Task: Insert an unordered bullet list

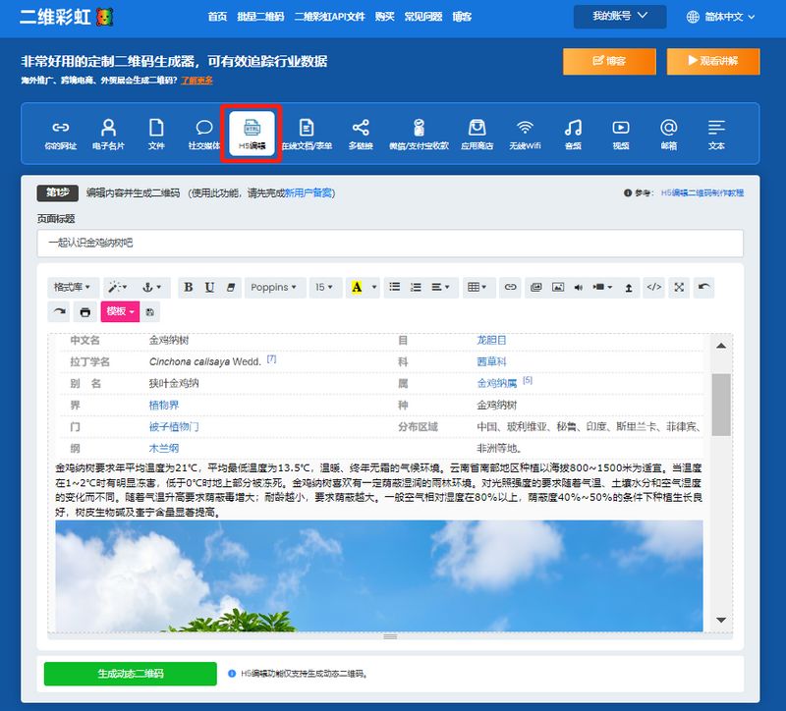Action: click(x=395, y=287)
